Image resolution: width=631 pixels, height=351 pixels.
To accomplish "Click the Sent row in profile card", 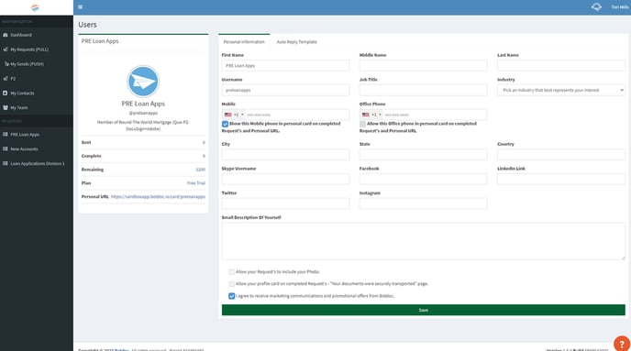I will pyautogui.click(x=143, y=142).
